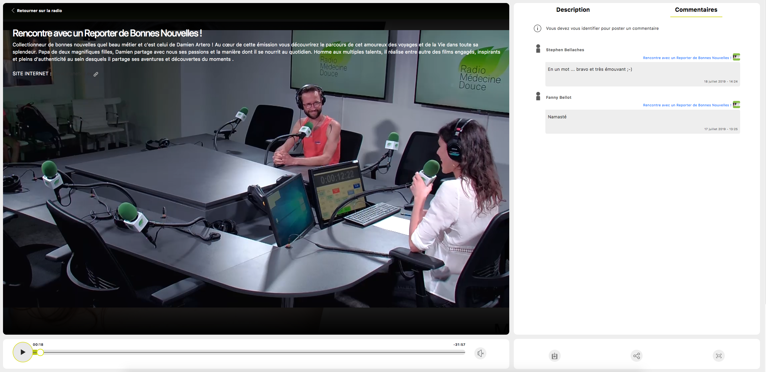766x372 pixels.
Task: Open the share icon
Action: point(637,356)
